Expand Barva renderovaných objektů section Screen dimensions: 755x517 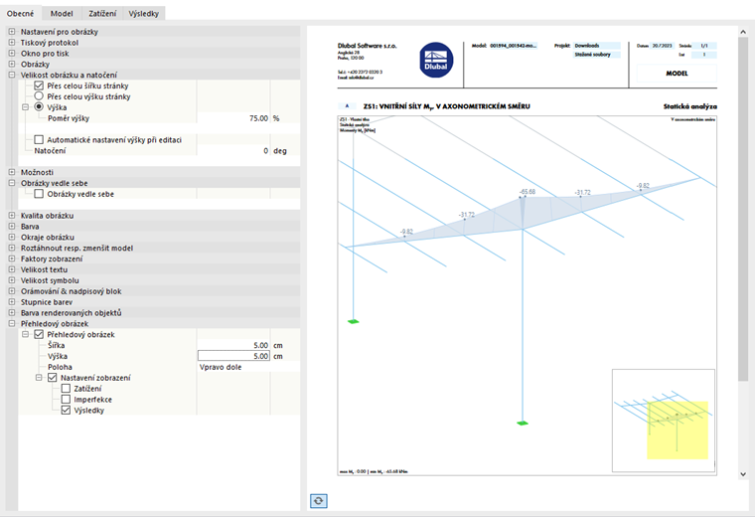click(12, 313)
